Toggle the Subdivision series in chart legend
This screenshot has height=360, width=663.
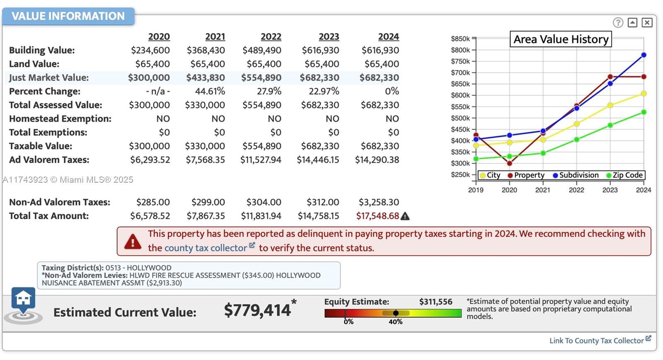click(576, 175)
